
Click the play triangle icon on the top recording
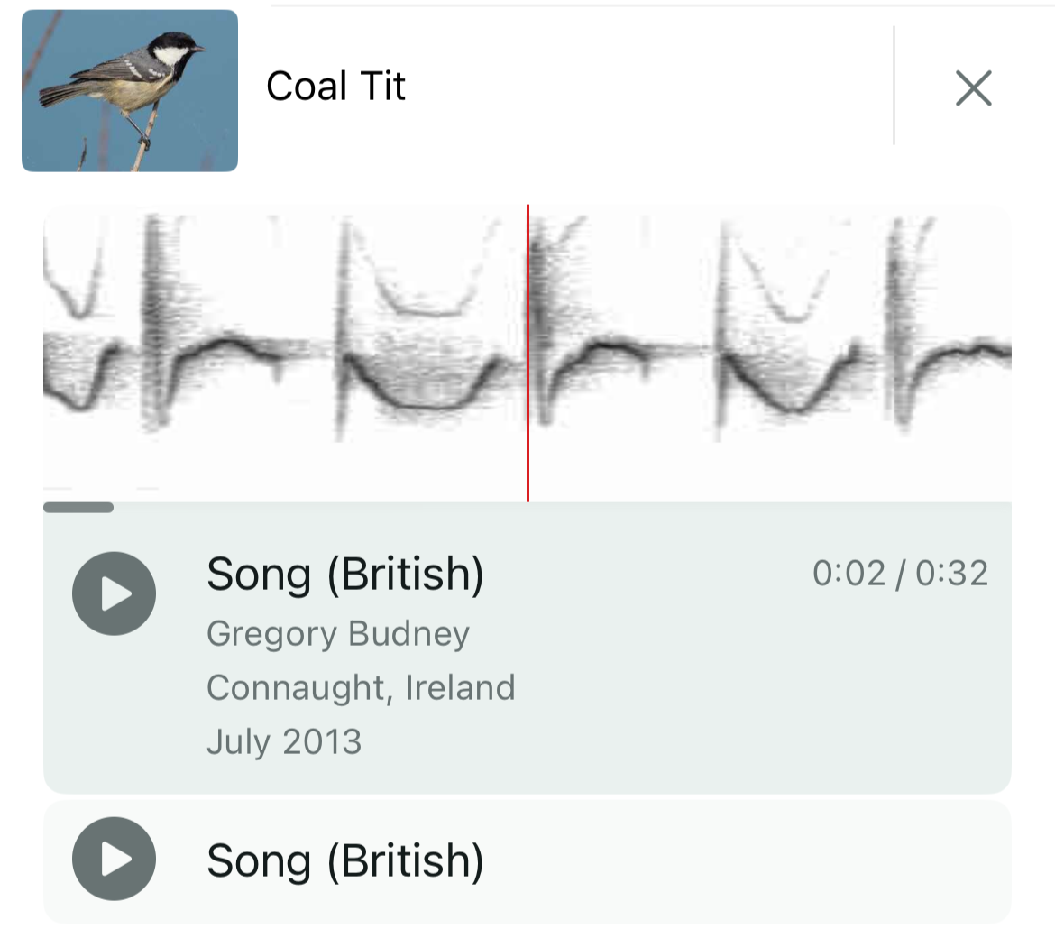point(116,593)
